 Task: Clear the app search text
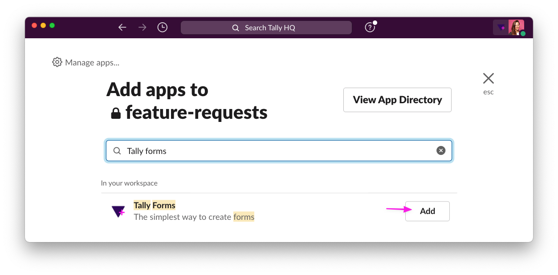441,151
